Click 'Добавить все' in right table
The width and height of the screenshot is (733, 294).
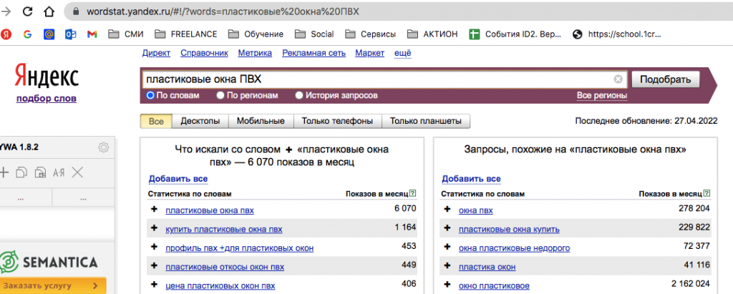(x=471, y=179)
